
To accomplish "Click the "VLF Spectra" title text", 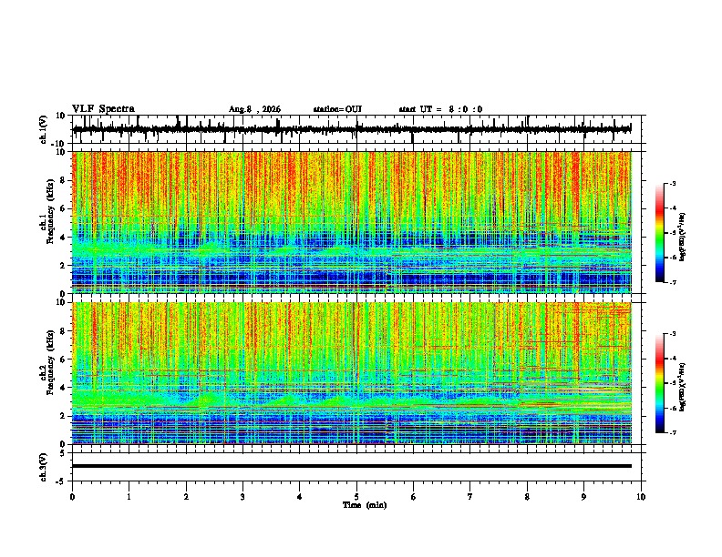I will coord(103,109).
